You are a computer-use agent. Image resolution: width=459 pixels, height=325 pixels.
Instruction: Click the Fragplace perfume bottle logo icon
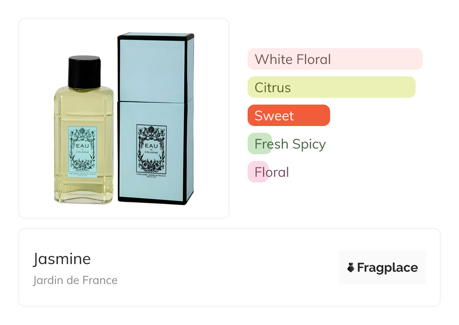(350, 267)
